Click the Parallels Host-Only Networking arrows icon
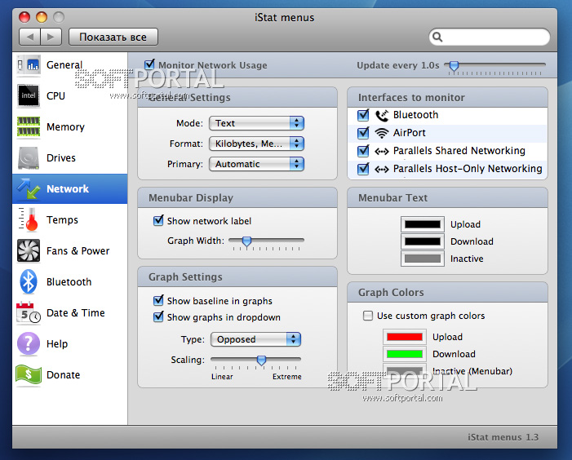 382,169
